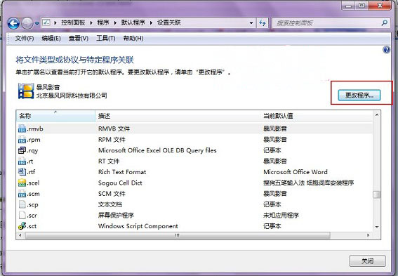Click the .scr file type icon

point(22,216)
